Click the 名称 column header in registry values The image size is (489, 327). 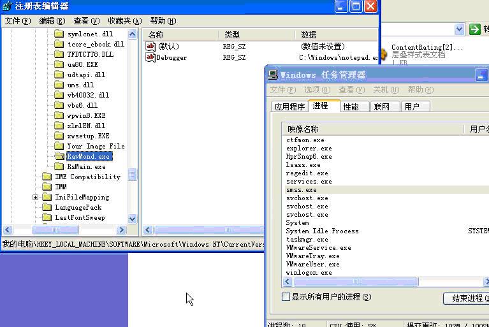point(181,34)
